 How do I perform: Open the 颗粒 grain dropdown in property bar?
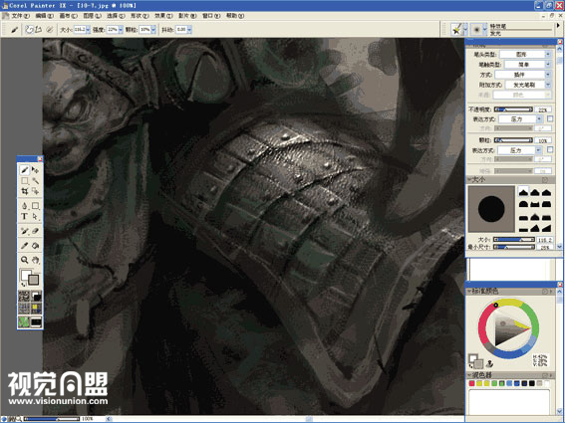pyautogui.click(x=153, y=30)
